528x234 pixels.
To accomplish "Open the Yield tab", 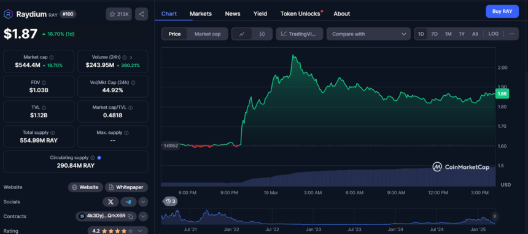I will click(x=260, y=14).
